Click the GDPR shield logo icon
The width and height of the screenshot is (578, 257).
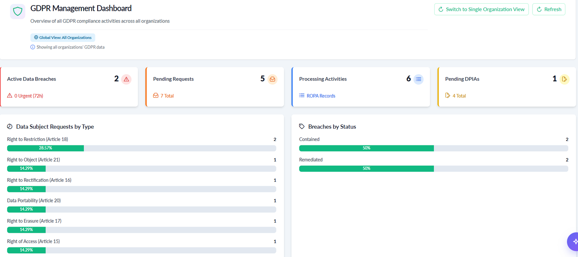(x=18, y=12)
